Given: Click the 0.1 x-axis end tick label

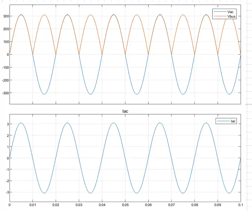Looking at the screenshot, I should tap(241, 205).
